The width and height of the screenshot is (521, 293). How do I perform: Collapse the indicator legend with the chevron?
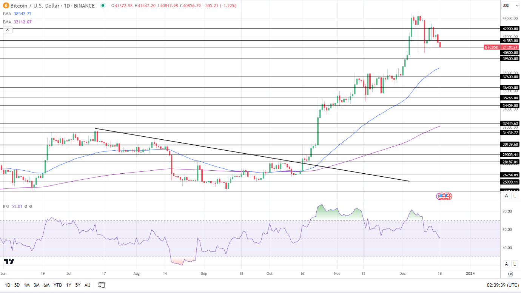tap(8, 30)
